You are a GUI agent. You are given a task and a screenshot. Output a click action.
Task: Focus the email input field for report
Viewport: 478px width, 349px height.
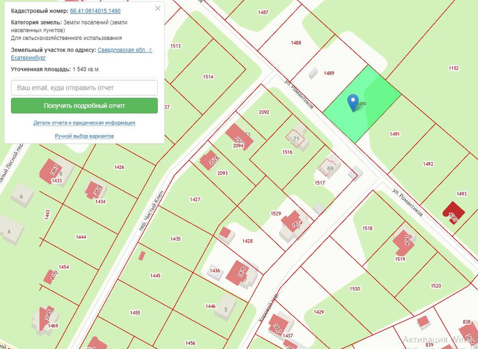tap(84, 88)
